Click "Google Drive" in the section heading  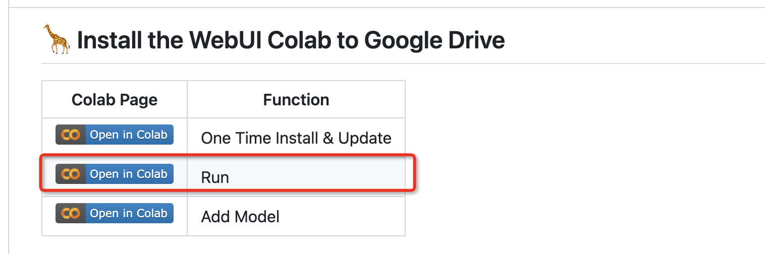click(x=434, y=40)
